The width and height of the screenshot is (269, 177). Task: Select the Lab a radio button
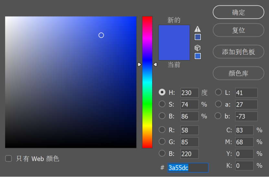(x=218, y=104)
